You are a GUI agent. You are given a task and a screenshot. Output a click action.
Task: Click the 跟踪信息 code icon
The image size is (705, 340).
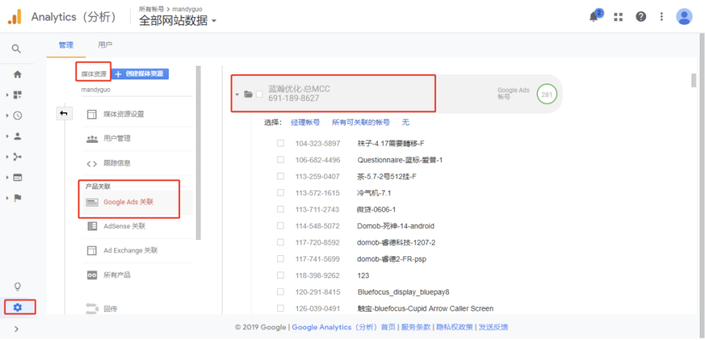tap(92, 164)
